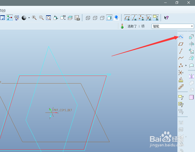Screen dimensions: 195x152
Task: Click the greyed-out annotation propagate icon
Action: (181, 112)
